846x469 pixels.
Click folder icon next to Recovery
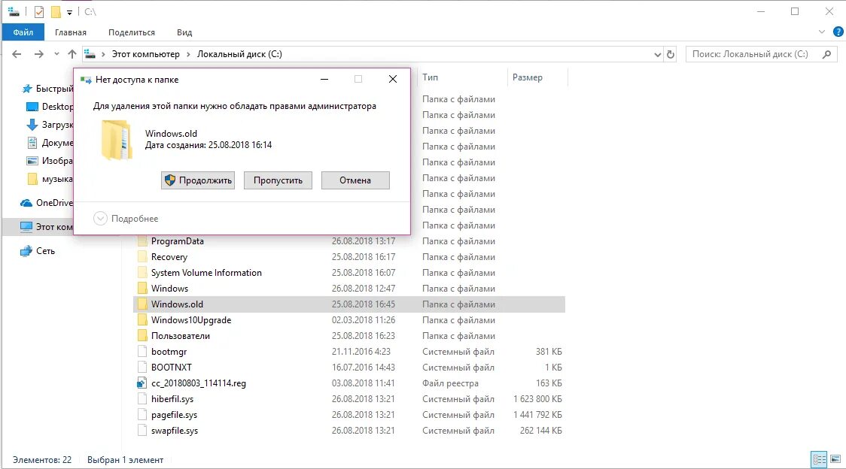142,256
